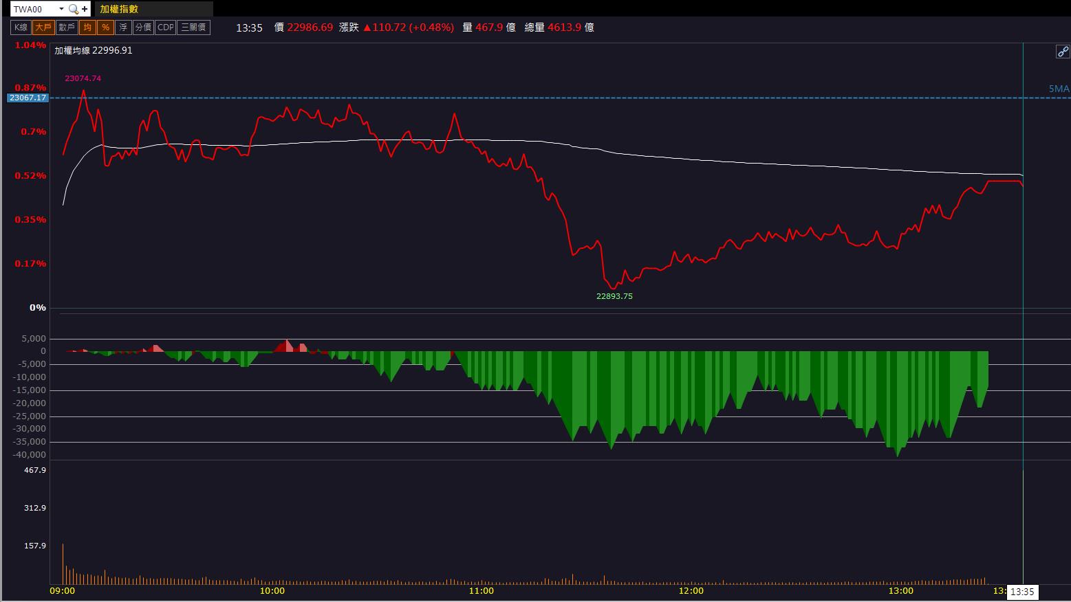This screenshot has width=1071, height=602.
Task: Click the plus icon to add symbol
Action: coord(85,9)
